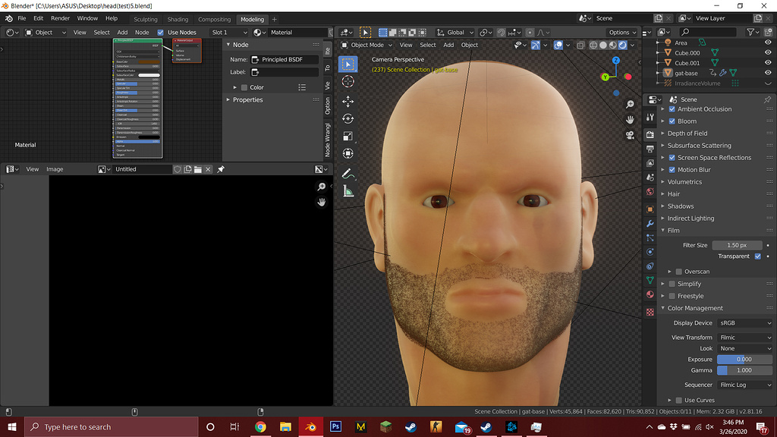Image resolution: width=777 pixels, height=437 pixels.
Task: Expand the Volumetrics panel
Action: click(684, 182)
